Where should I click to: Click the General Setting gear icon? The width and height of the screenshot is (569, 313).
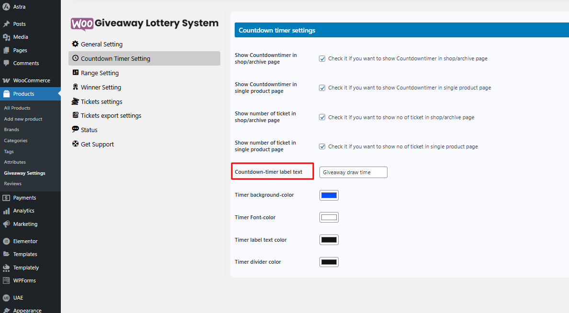pos(75,44)
